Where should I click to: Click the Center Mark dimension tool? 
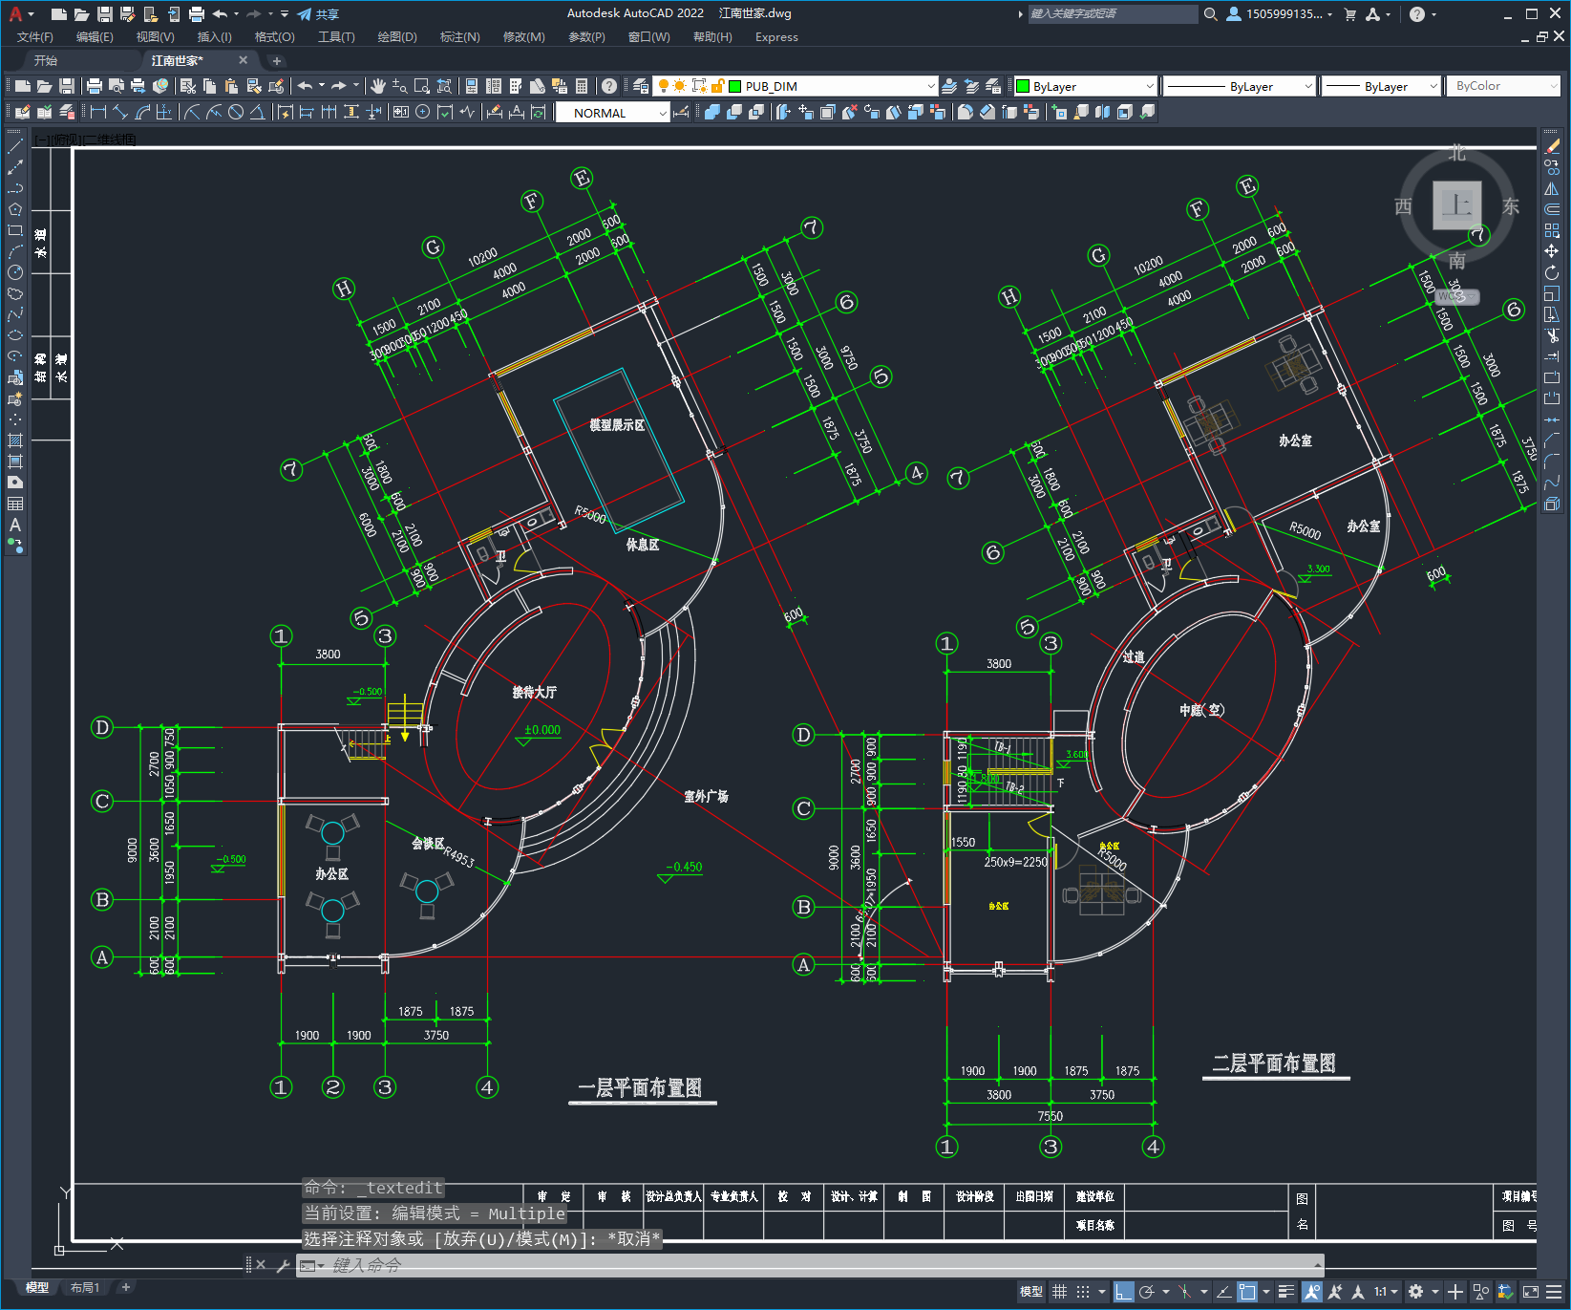click(x=423, y=113)
